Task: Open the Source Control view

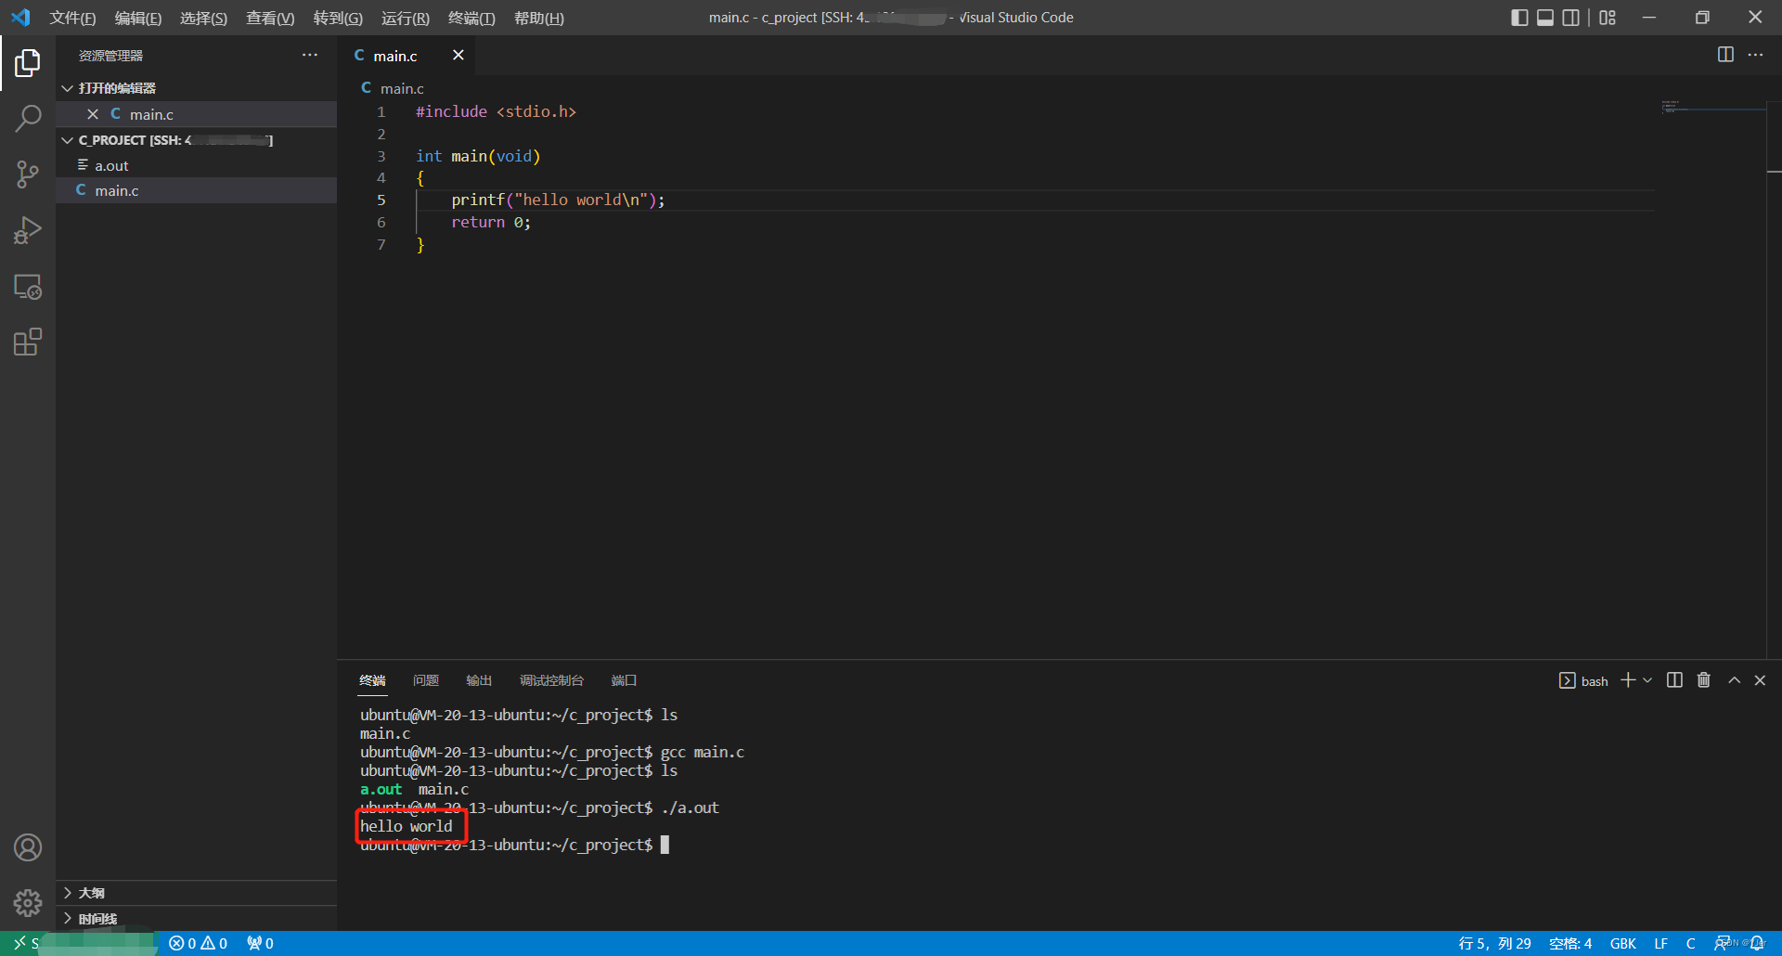Action: [28, 174]
